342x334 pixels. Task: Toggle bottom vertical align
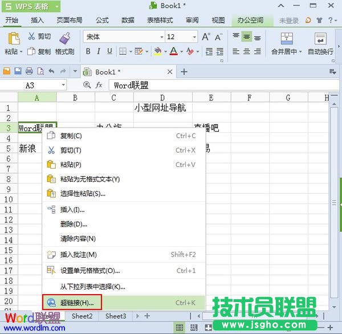click(x=258, y=37)
